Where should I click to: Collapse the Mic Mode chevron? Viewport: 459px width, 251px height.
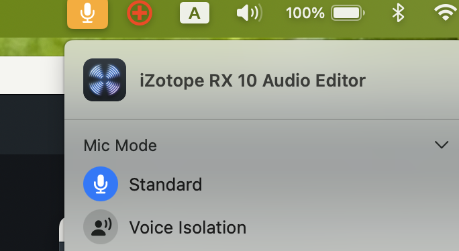point(442,145)
